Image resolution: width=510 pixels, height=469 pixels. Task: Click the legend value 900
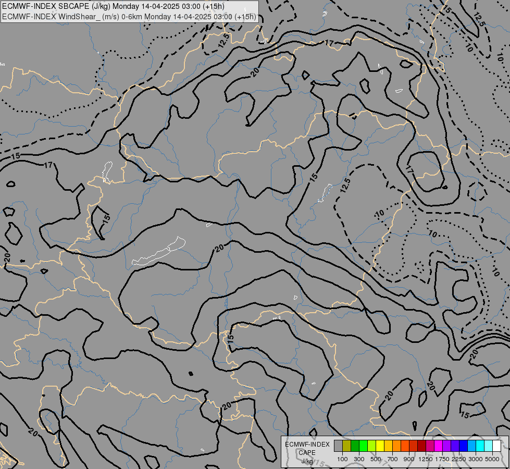point(409,459)
